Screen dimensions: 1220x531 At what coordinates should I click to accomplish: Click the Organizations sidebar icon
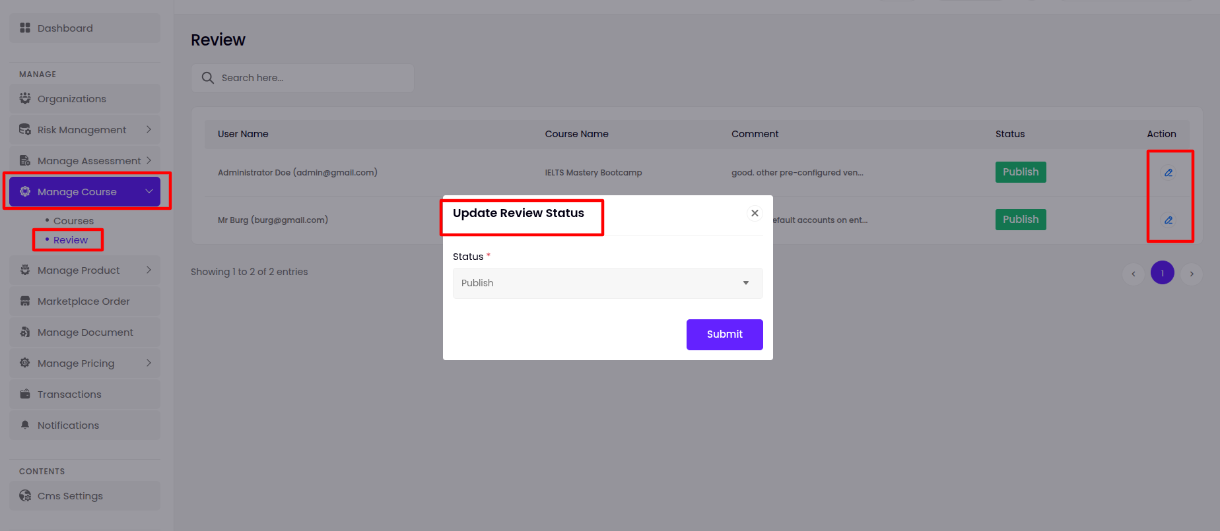pyautogui.click(x=25, y=98)
